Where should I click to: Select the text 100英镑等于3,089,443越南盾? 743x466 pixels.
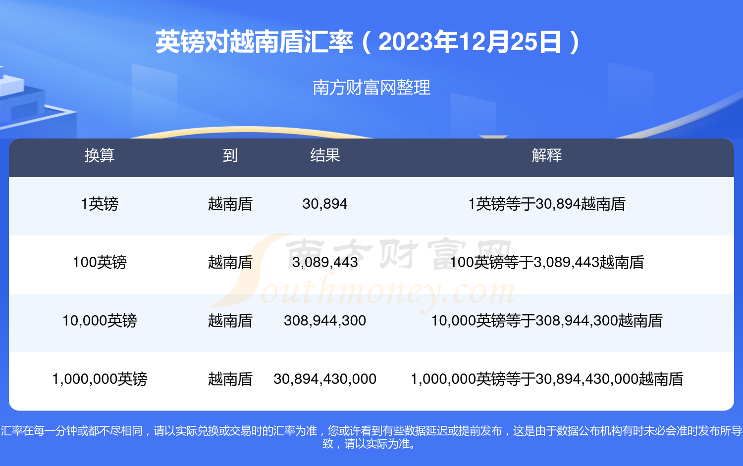[x=547, y=262]
